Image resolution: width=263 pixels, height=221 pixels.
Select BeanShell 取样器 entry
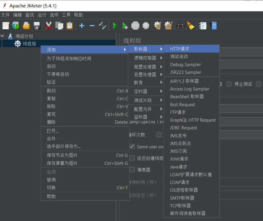[x=192, y=96]
